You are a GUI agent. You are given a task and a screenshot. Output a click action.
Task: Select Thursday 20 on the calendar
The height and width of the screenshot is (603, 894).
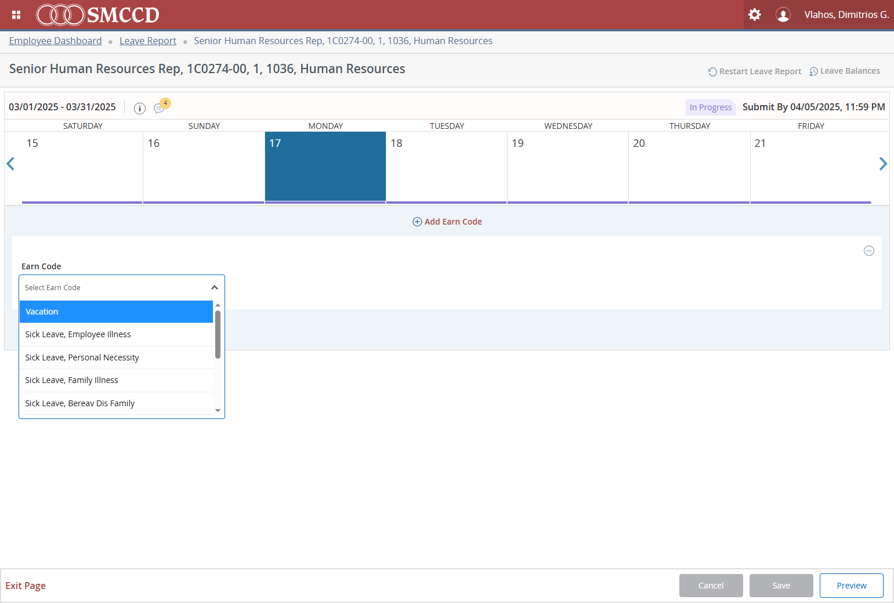tap(689, 167)
